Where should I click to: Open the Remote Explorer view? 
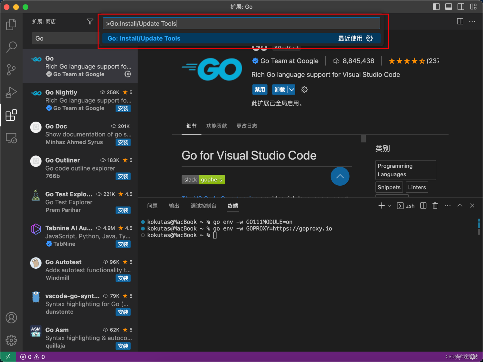click(11, 138)
